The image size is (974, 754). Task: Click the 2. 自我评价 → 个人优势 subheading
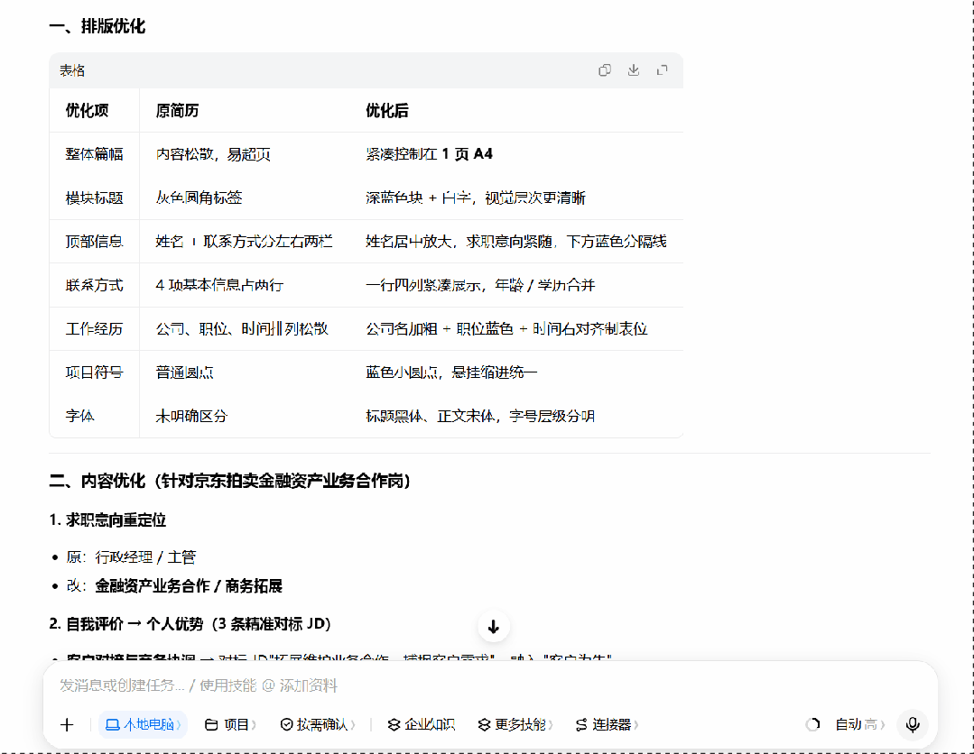pos(190,624)
